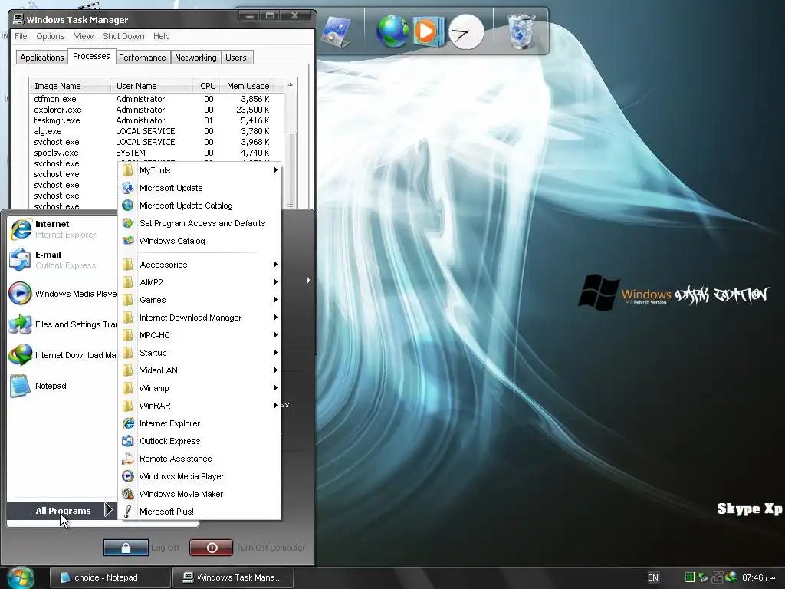This screenshot has height=589, width=785.
Task: Sort processes by Image Name column
Action: click(x=70, y=86)
